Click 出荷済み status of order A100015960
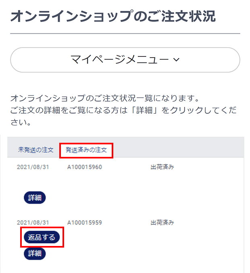The height and width of the screenshot is (273, 250). tap(162, 167)
